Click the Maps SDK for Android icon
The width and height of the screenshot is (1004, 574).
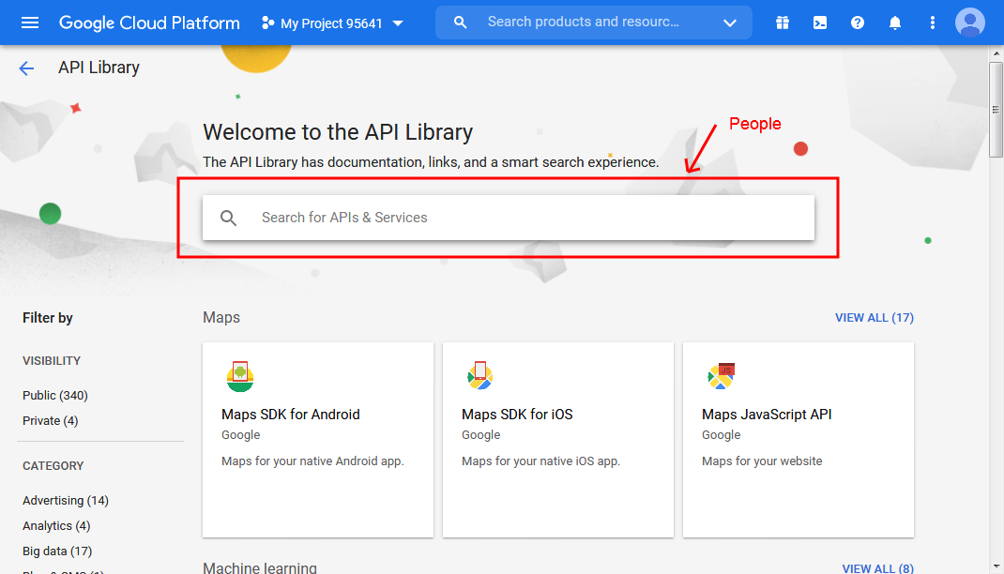[x=240, y=376]
